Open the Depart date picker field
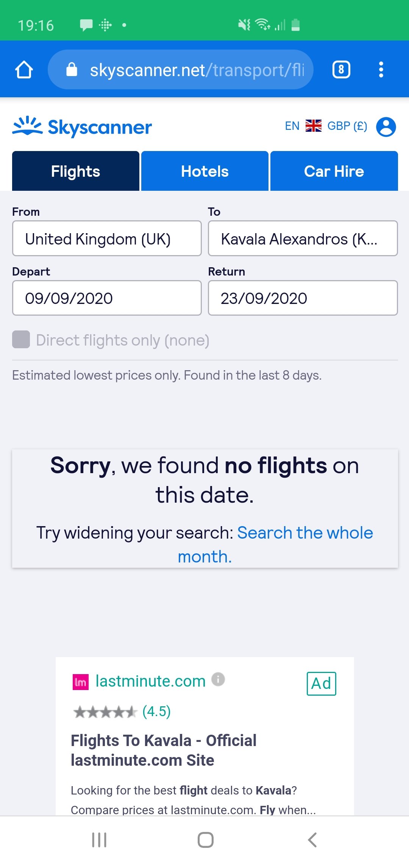Screen dimensions: 409x863 pos(107,298)
